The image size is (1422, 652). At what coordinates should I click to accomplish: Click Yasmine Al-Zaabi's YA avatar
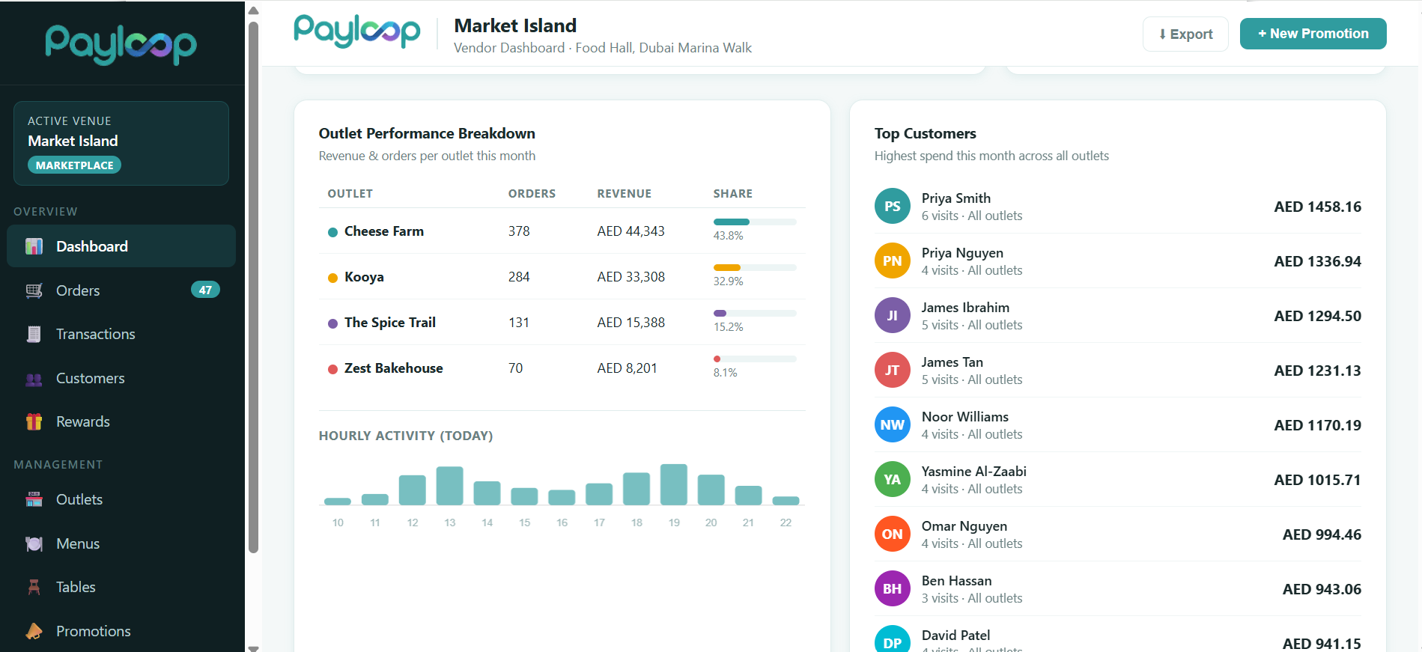click(893, 480)
